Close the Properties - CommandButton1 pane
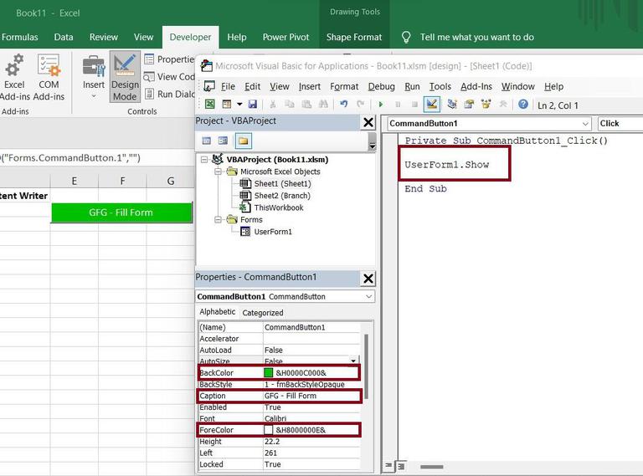The image size is (643, 476). 368,279
